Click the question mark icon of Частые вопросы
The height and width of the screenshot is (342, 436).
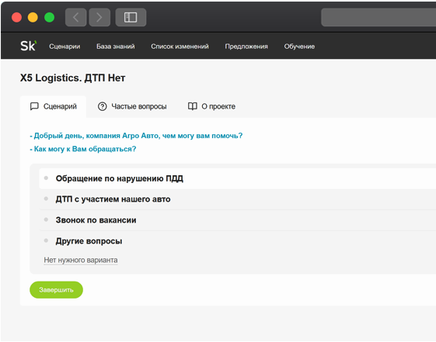click(x=103, y=106)
